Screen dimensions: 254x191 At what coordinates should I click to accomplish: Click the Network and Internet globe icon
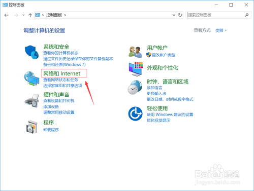[x=31, y=79]
